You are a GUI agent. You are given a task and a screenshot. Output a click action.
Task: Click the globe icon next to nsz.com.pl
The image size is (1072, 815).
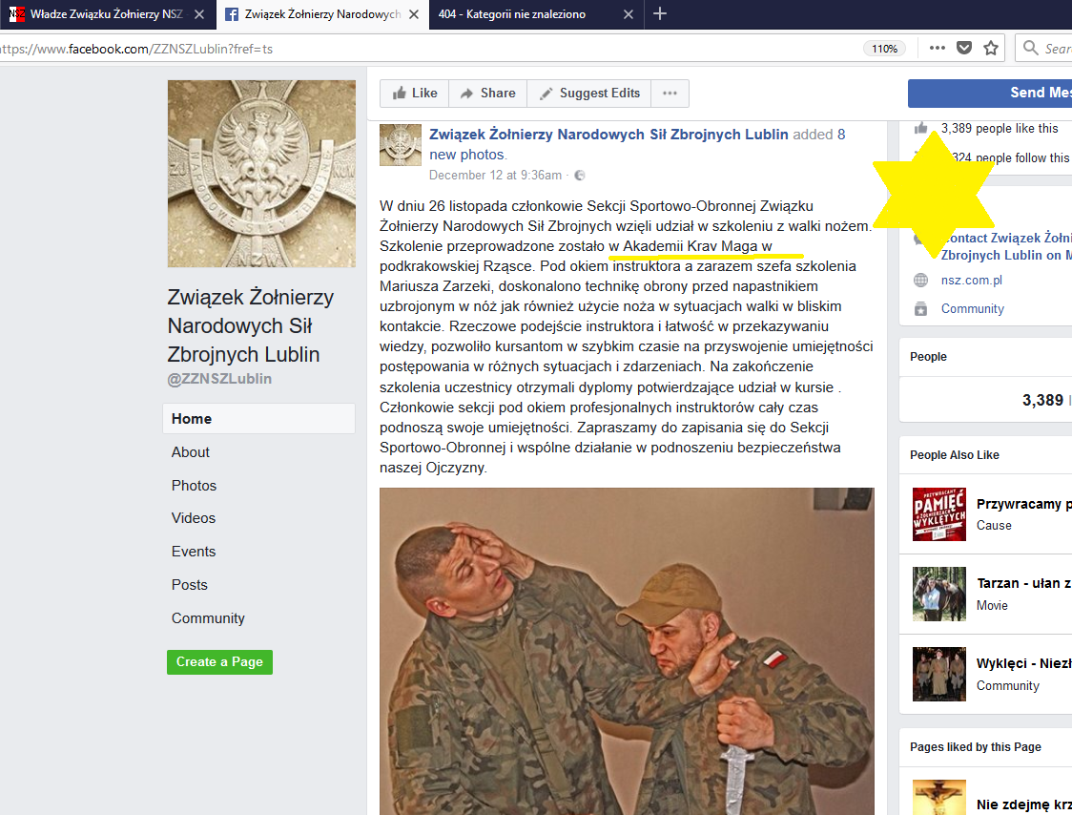coord(920,281)
